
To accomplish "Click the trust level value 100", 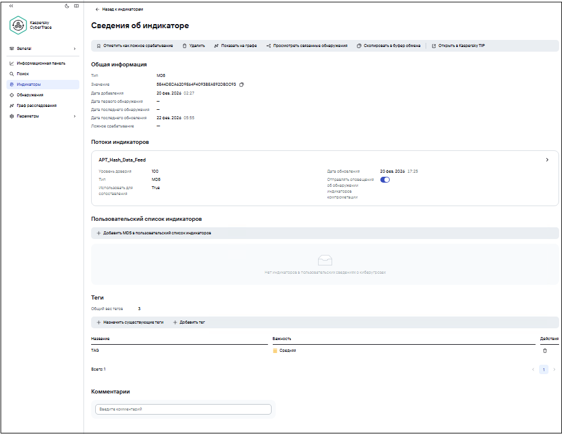I will point(155,171).
